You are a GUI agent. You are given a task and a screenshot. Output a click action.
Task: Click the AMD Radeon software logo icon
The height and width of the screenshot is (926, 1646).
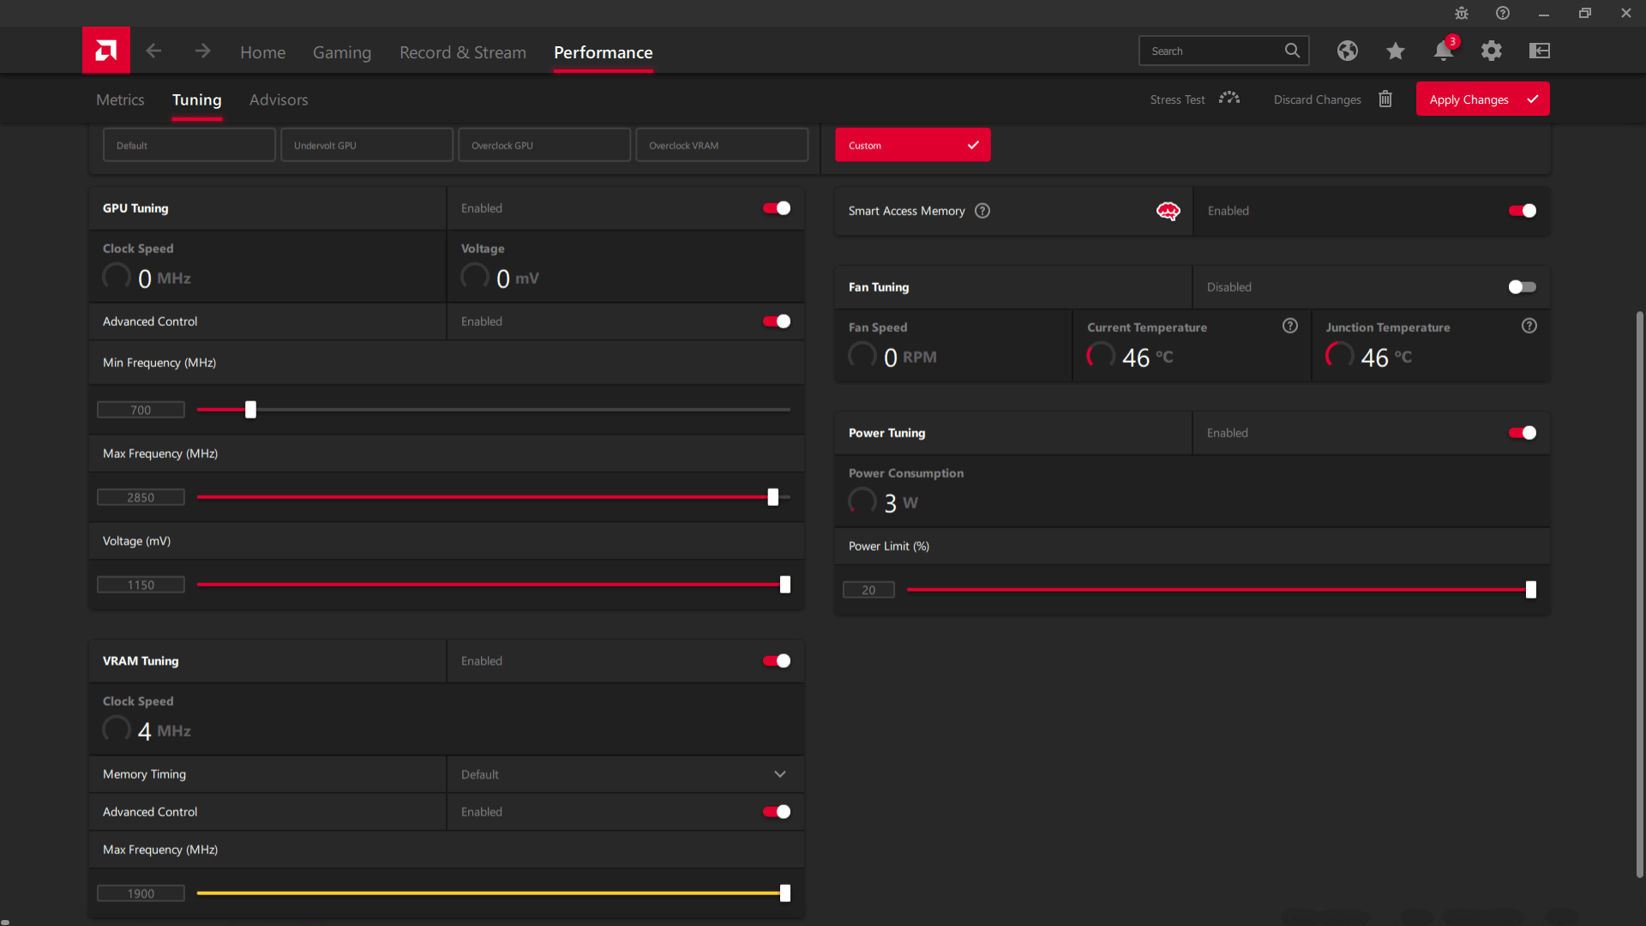(106, 51)
